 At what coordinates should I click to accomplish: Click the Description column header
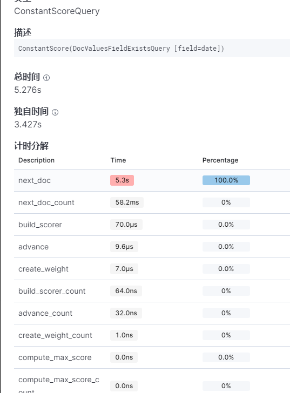pos(36,160)
